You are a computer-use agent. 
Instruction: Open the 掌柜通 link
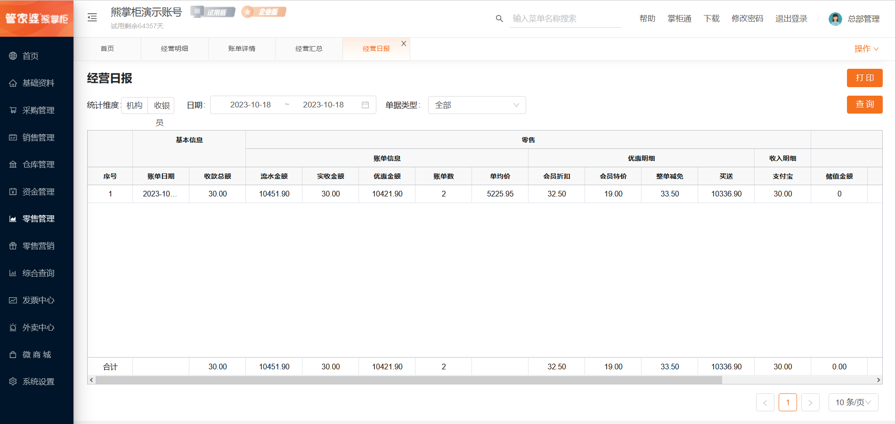coord(679,18)
